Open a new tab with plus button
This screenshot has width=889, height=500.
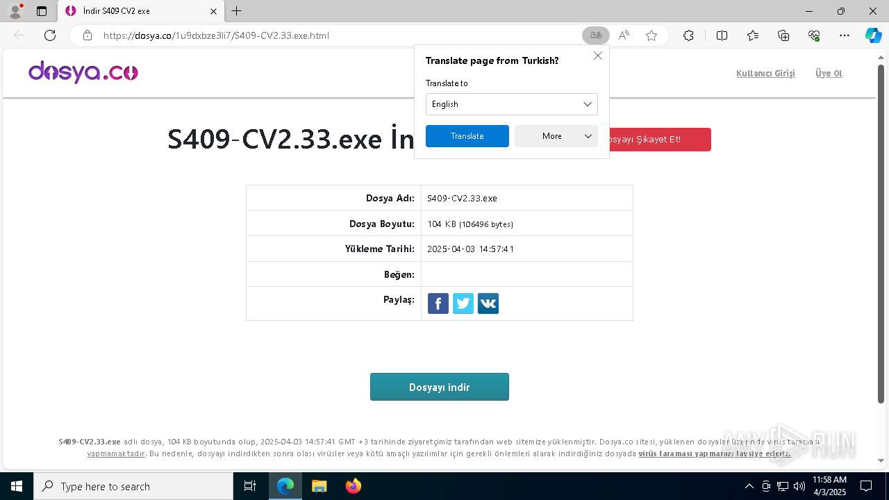(237, 11)
